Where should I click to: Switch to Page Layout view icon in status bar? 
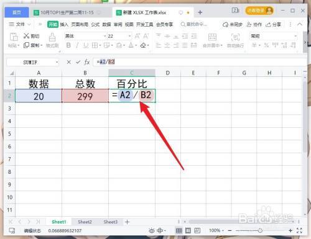[x=188, y=230]
